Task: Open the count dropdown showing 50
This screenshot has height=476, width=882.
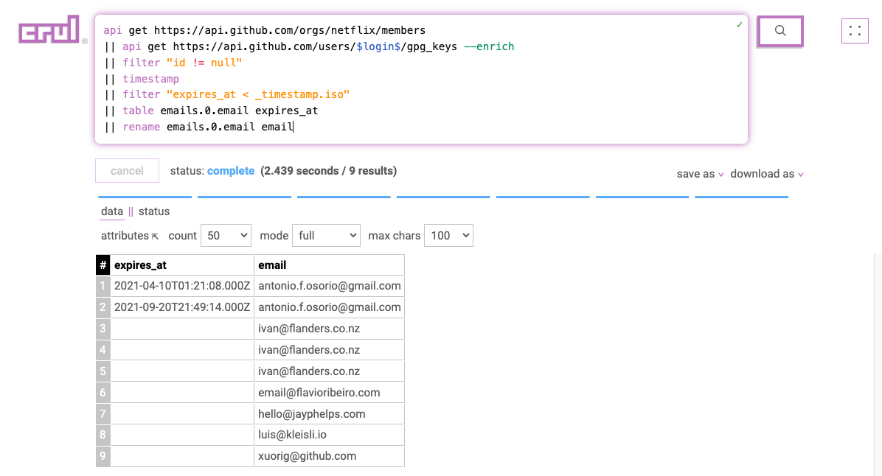Action: (226, 236)
